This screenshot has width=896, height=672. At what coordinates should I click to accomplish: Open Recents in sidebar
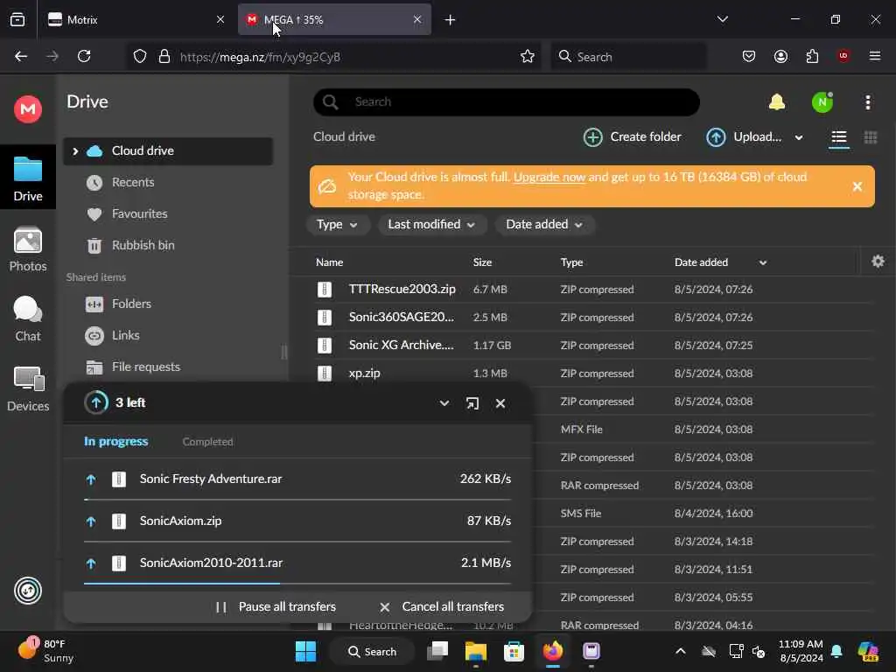(x=133, y=182)
